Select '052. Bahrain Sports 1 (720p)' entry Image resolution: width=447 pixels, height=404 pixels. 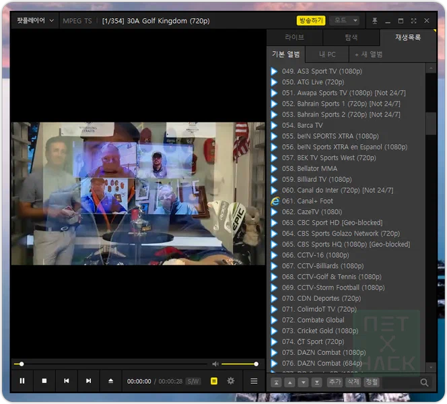point(341,104)
